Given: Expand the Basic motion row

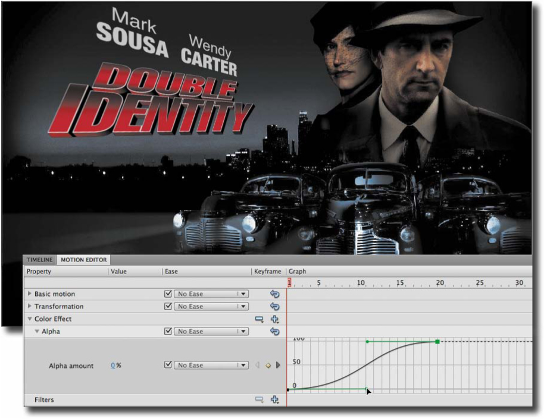Looking at the screenshot, I should [x=30, y=294].
